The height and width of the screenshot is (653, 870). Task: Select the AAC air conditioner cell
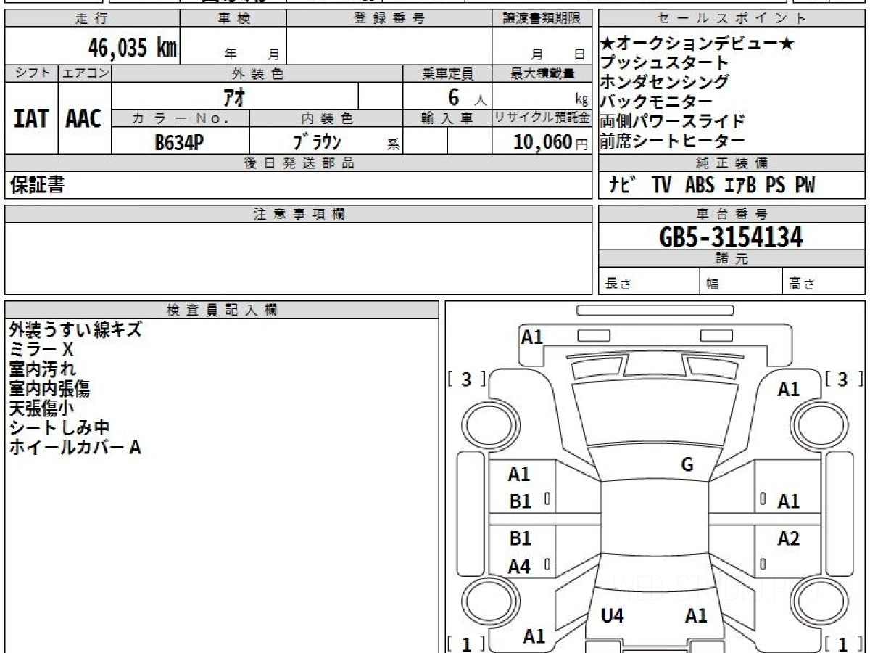tap(84, 119)
